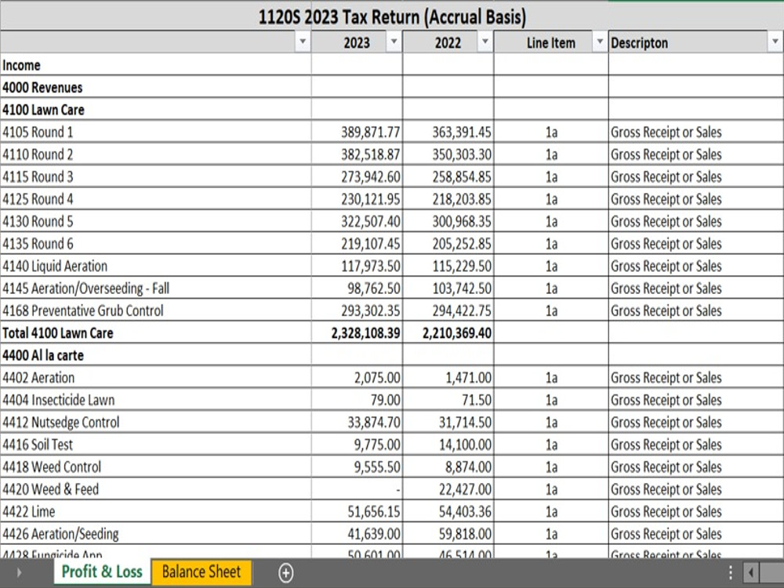Select the 1a line item for 4422 Lime
784x588 pixels.
[551, 511]
